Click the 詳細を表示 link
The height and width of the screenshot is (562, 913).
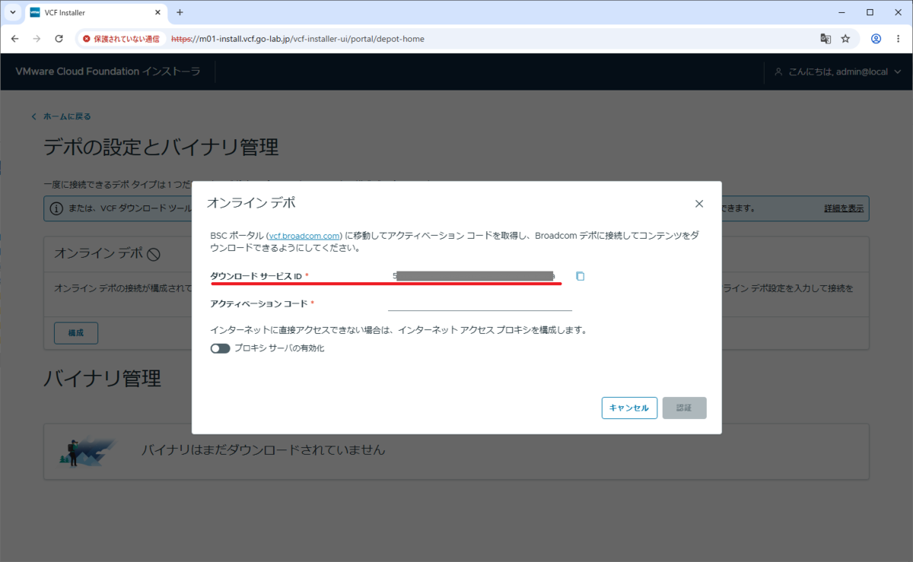coord(844,208)
